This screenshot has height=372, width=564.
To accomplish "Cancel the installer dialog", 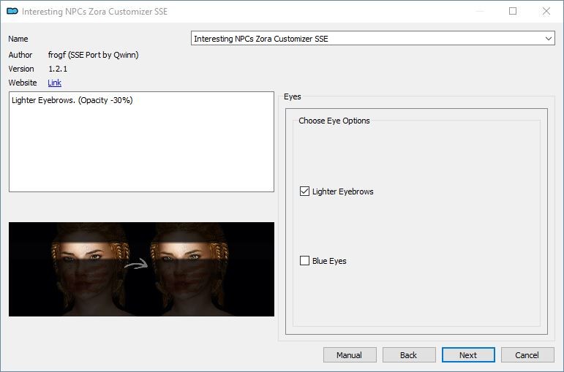I will tap(527, 355).
